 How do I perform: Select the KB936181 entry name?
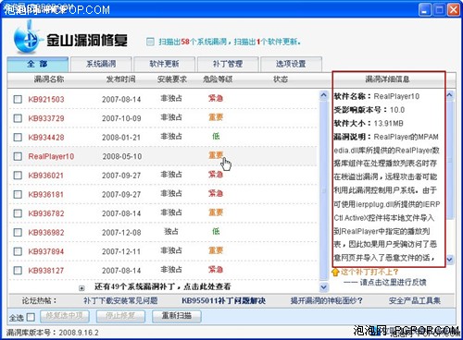(46, 195)
